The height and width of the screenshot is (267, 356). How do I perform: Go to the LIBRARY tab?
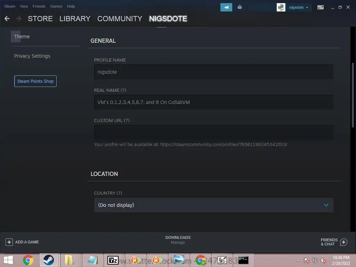pyautogui.click(x=75, y=19)
